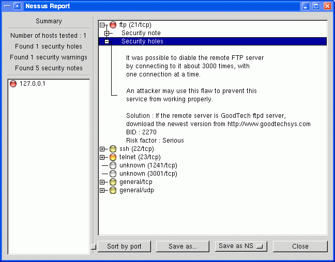Image resolution: width=335 pixels, height=262 pixels.
Task: Open the window menu in the title bar
Action: (x=17, y=6)
